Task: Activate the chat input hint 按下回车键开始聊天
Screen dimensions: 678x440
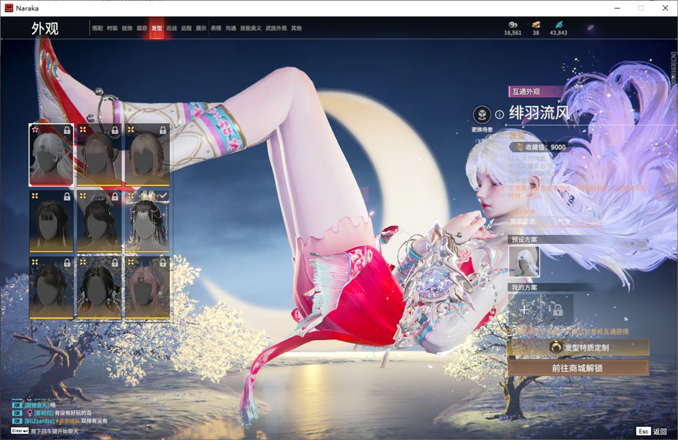Action: tap(55, 431)
